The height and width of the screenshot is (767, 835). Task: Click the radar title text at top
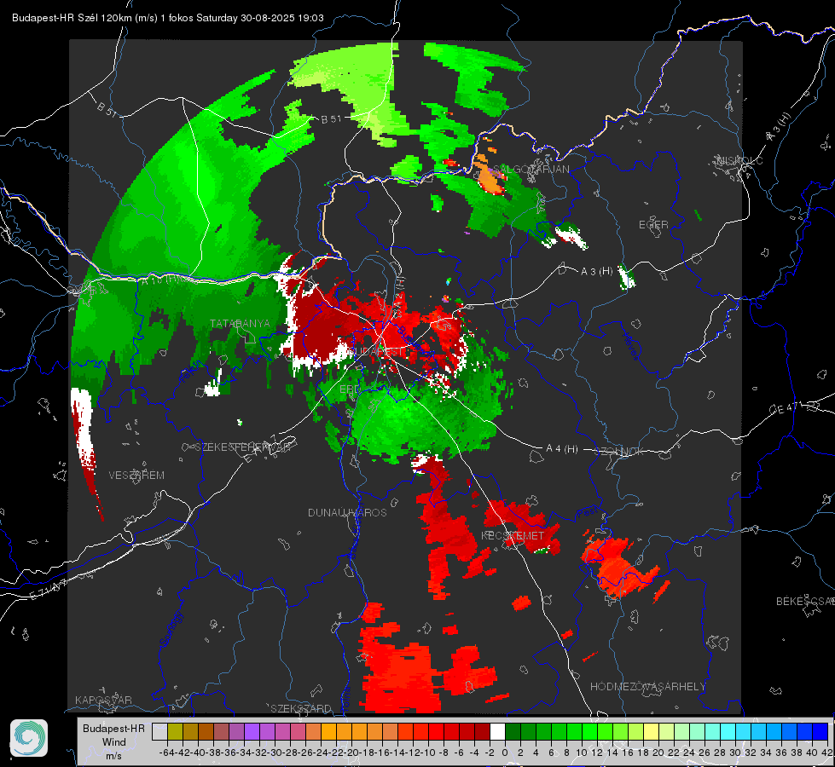click(168, 18)
